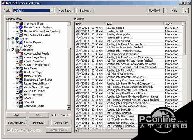
Task: Click the Windows Media Player icon
Action: click(21, 65)
